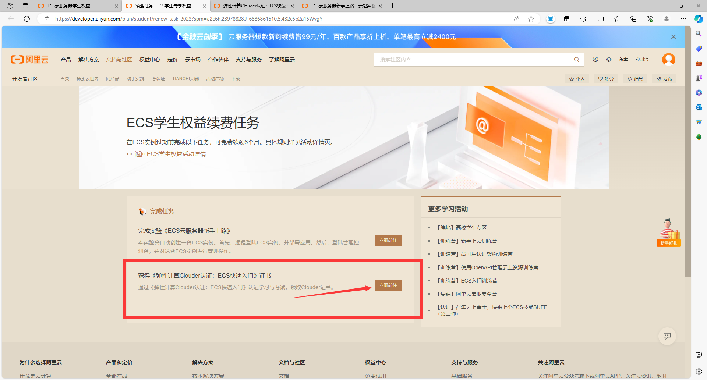Open the read aloud icon in address bar
Screen dimensions: 707x380
(x=516, y=19)
